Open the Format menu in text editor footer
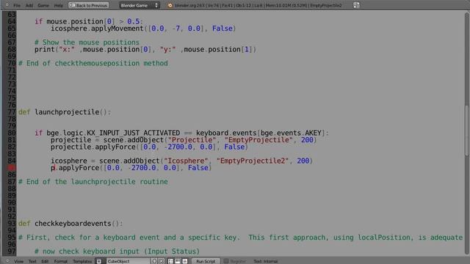Screen dimensions: 470x264 click(60, 261)
